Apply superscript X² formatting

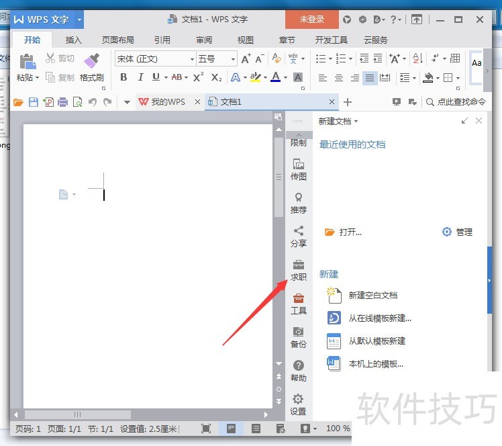[x=198, y=77]
